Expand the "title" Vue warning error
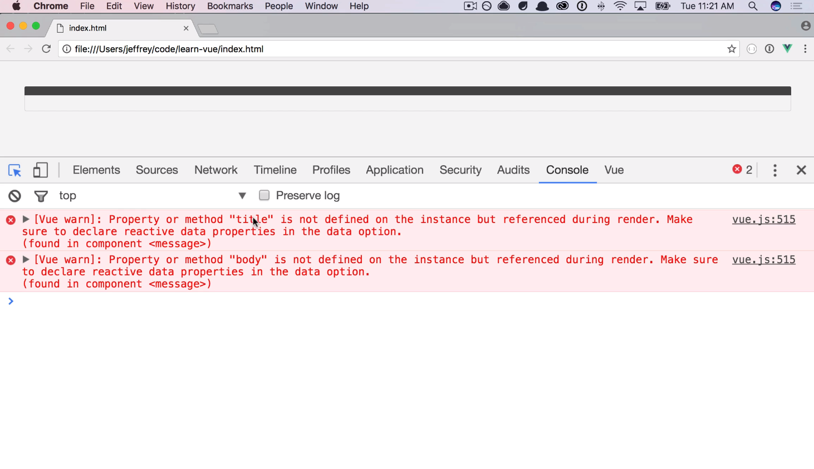 26,219
